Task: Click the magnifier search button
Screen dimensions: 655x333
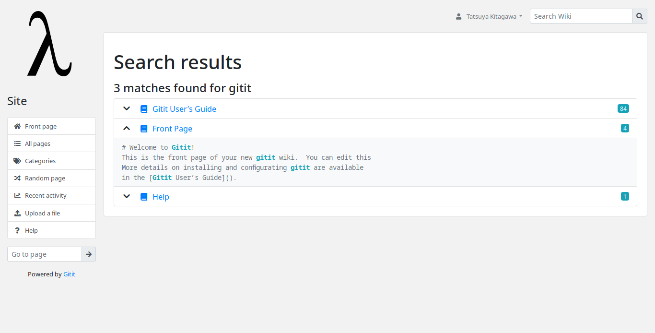Action: [640, 16]
